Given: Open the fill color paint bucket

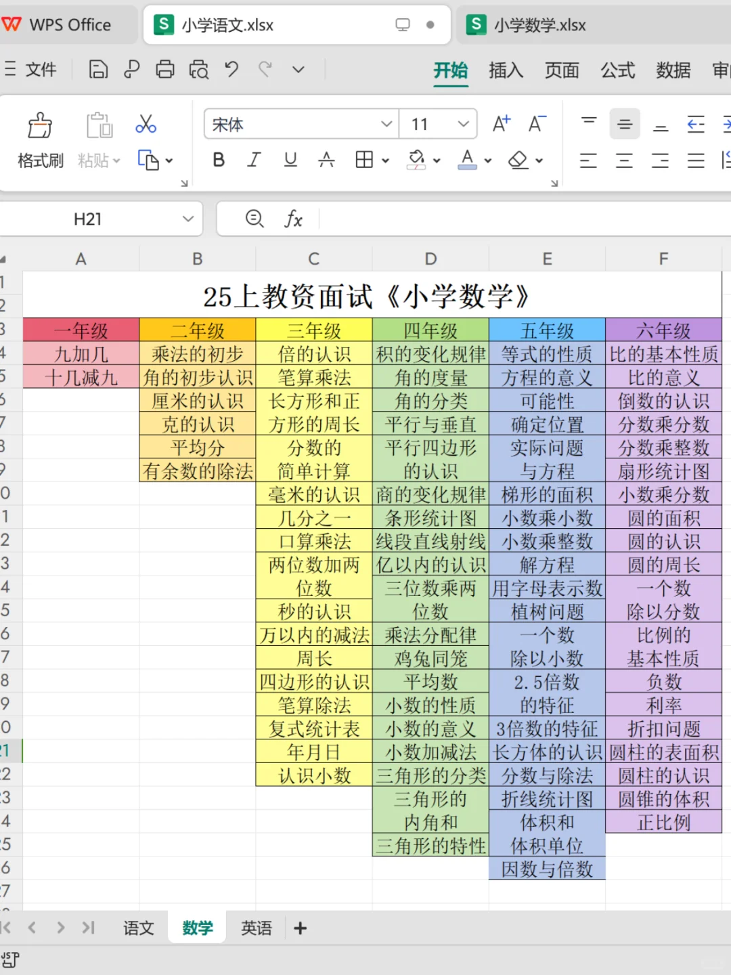Looking at the screenshot, I should pyautogui.click(x=416, y=160).
